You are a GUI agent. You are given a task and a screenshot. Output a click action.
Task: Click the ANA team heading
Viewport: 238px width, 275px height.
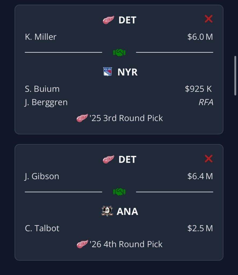coord(127,211)
